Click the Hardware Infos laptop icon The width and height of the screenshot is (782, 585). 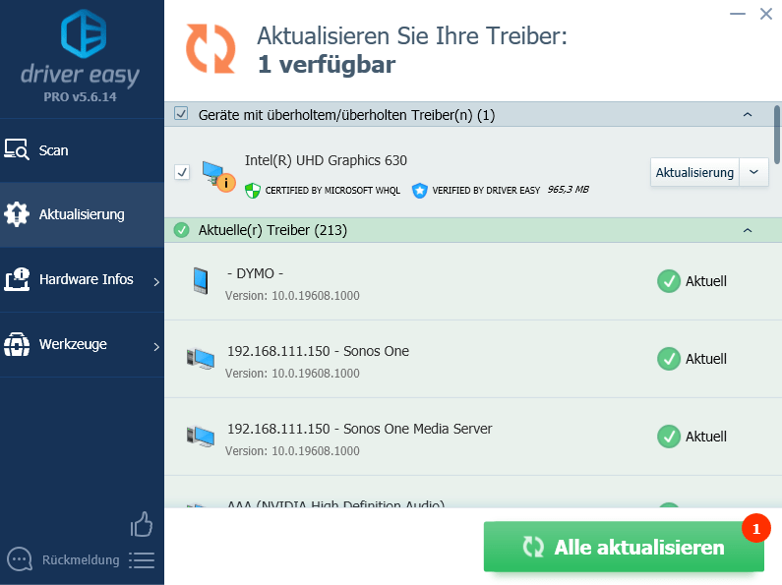click(17, 279)
